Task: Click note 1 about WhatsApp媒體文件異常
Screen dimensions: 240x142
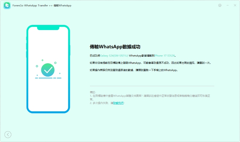Action: click(150, 98)
